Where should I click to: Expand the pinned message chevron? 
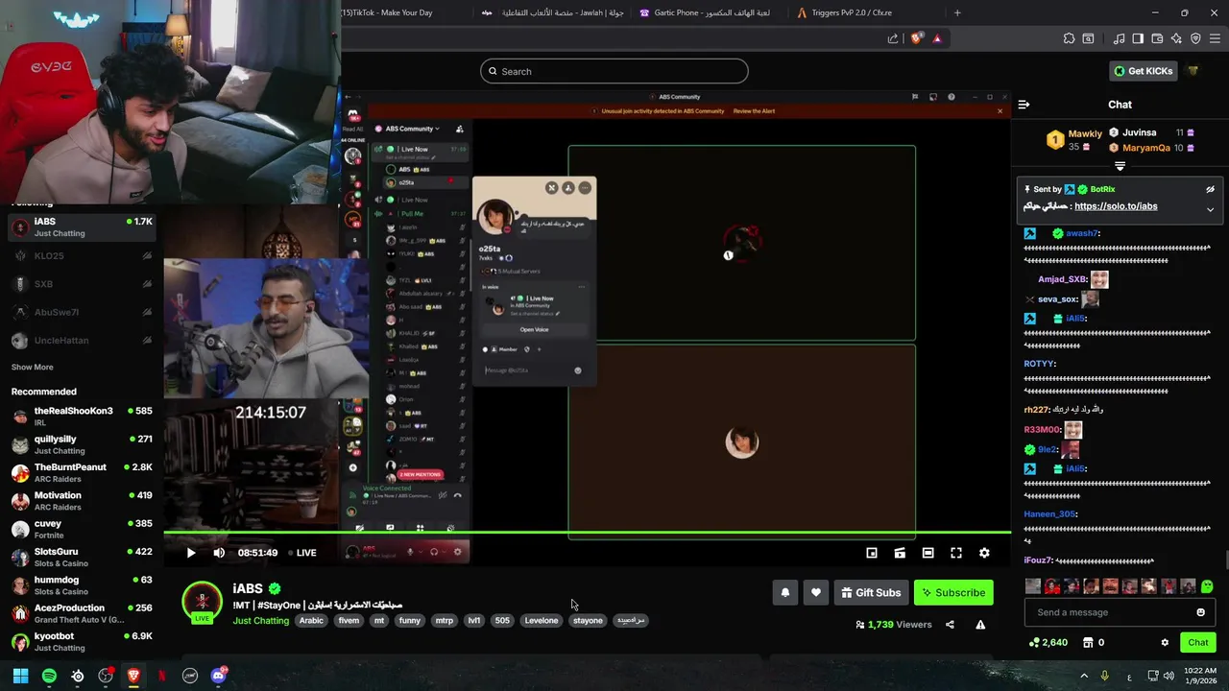click(1210, 209)
